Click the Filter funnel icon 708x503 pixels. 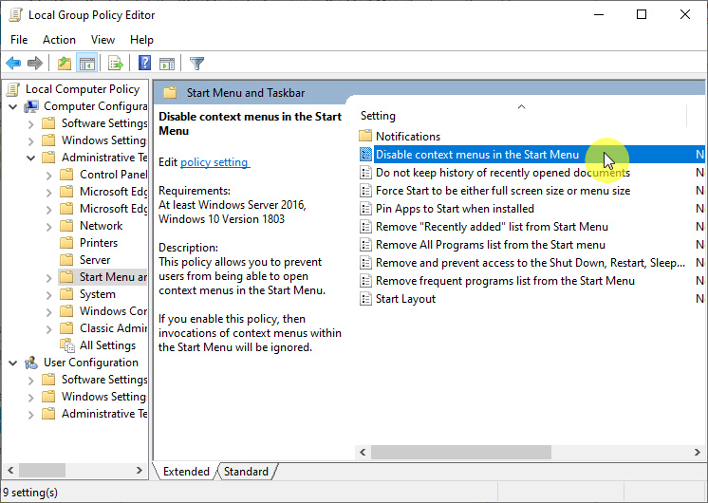pos(196,64)
